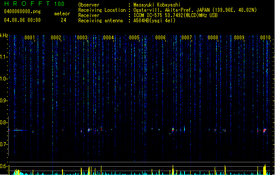275x175 pixels.
Task: Select the filename 0408060000.png
Action: [x=22, y=11]
